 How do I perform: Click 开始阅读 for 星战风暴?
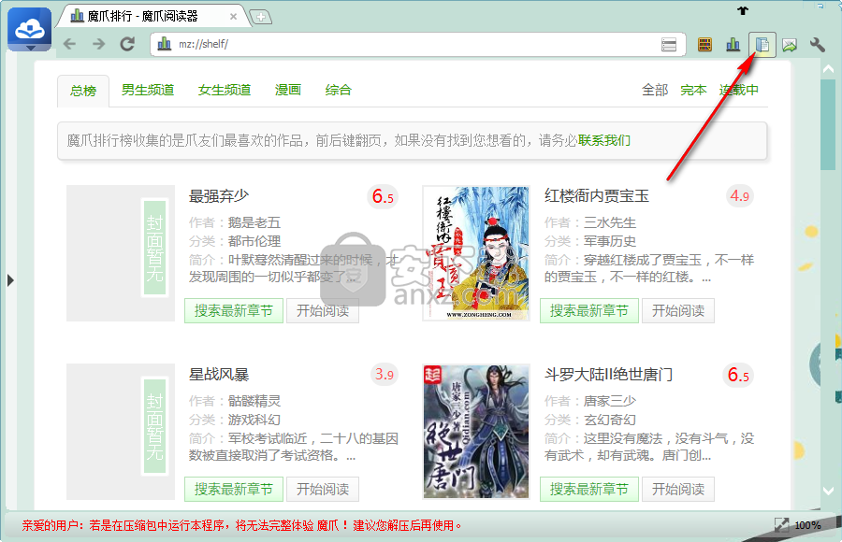[323, 489]
